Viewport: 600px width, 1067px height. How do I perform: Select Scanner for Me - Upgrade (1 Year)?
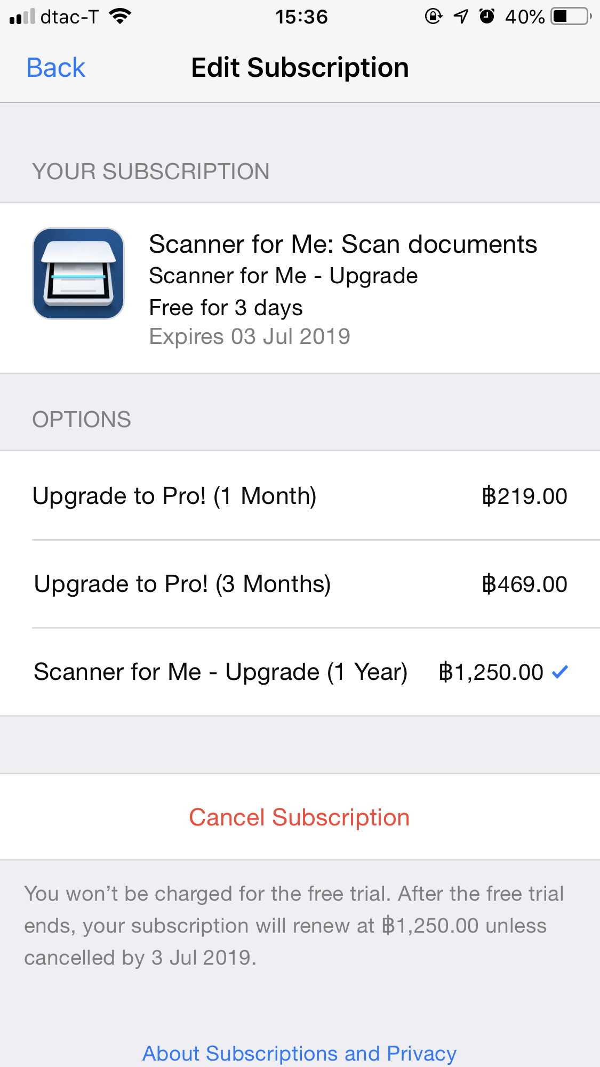(x=220, y=672)
